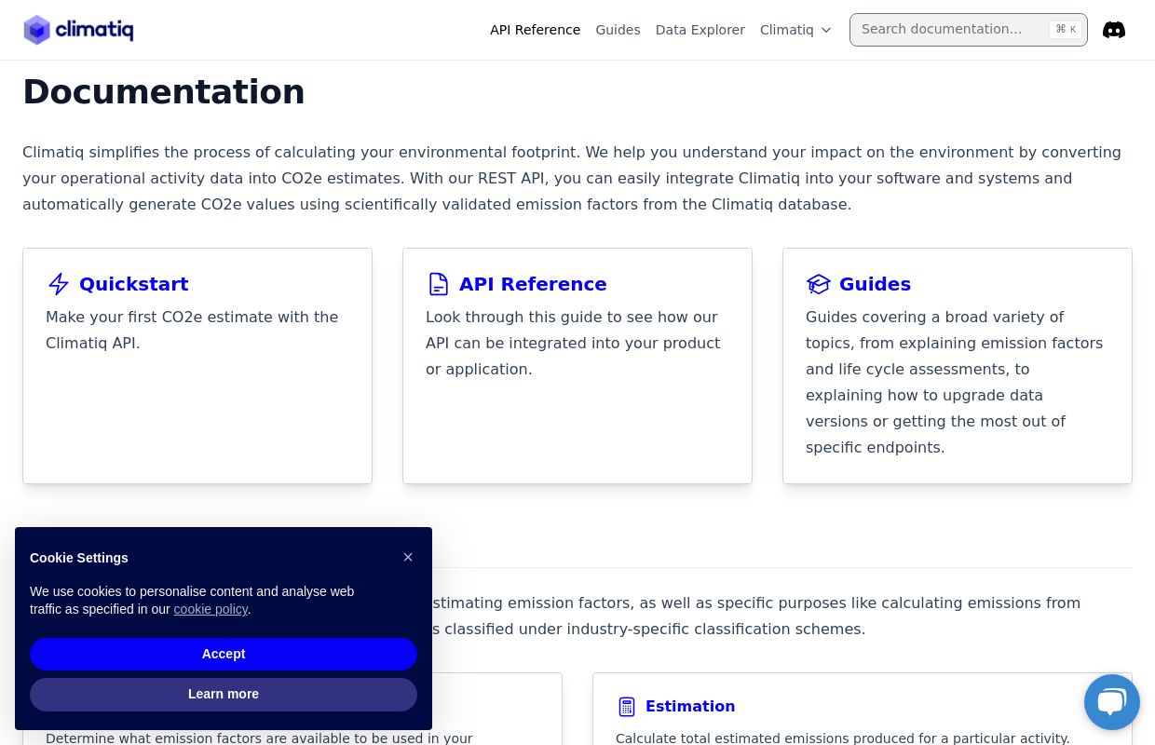
Task: Open the cookie policy link
Action: [x=211, y=609]
